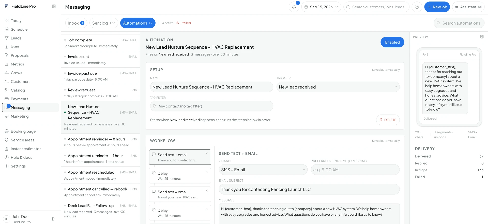
Task: Select the Review request automation
Action: [101, 93]
